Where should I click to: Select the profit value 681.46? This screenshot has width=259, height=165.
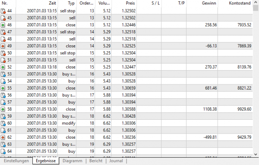tap(211, 88)
